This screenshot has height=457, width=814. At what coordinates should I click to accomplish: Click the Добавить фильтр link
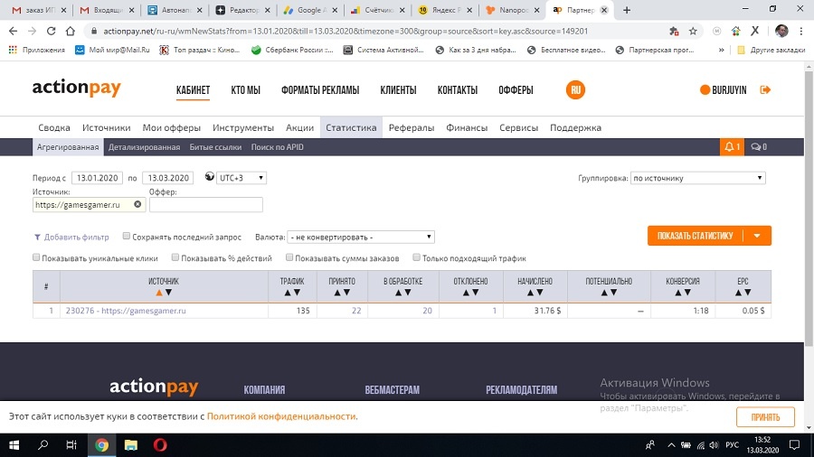click(76, 238)
